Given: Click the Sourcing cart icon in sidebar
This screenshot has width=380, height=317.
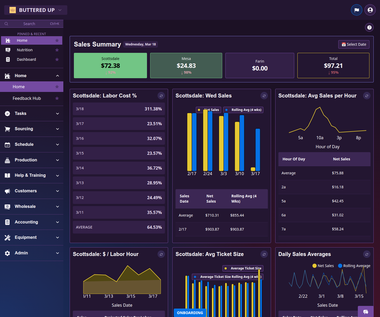Looking at the screenshot, I should (x=7, y=129).
